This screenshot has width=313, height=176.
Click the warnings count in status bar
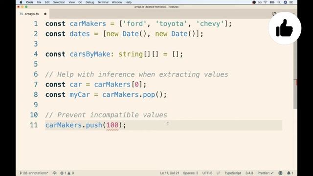click(x=71, y=173)
